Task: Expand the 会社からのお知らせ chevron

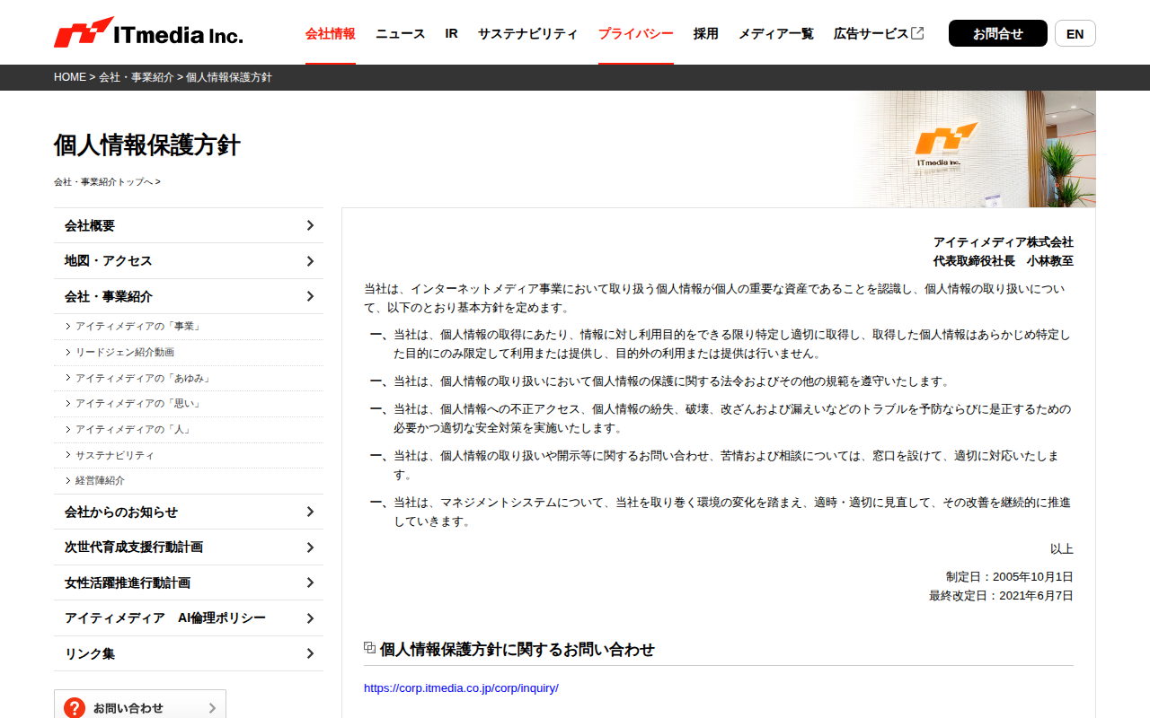Action: point(310,512)
